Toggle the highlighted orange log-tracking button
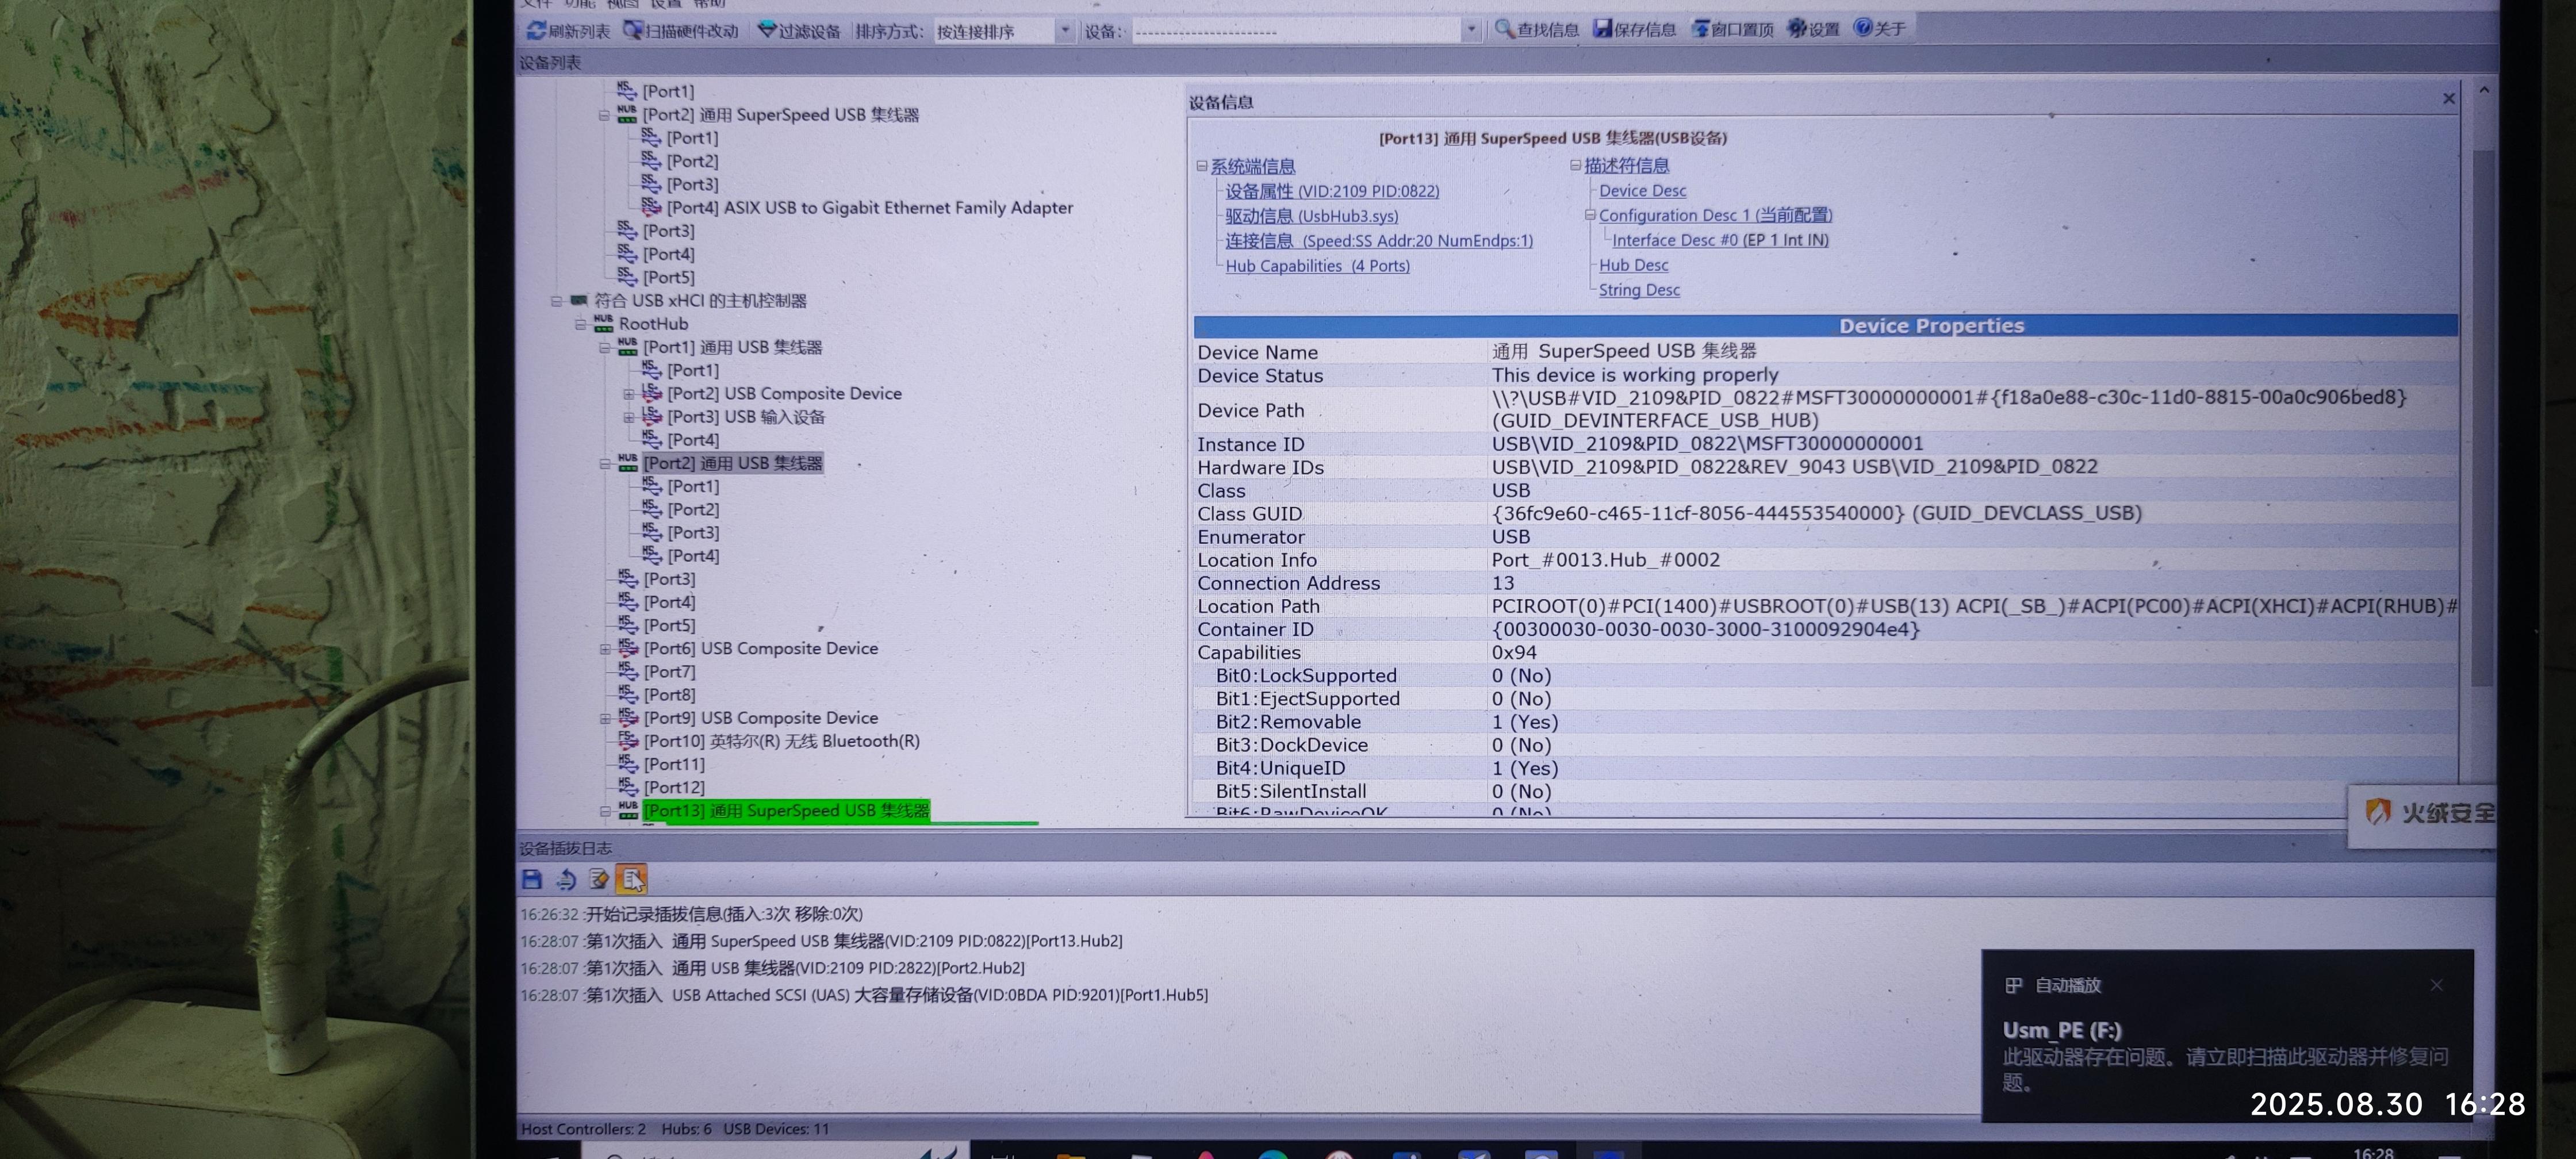This screenshot has width=2576, height=1159. click(632, 880)
